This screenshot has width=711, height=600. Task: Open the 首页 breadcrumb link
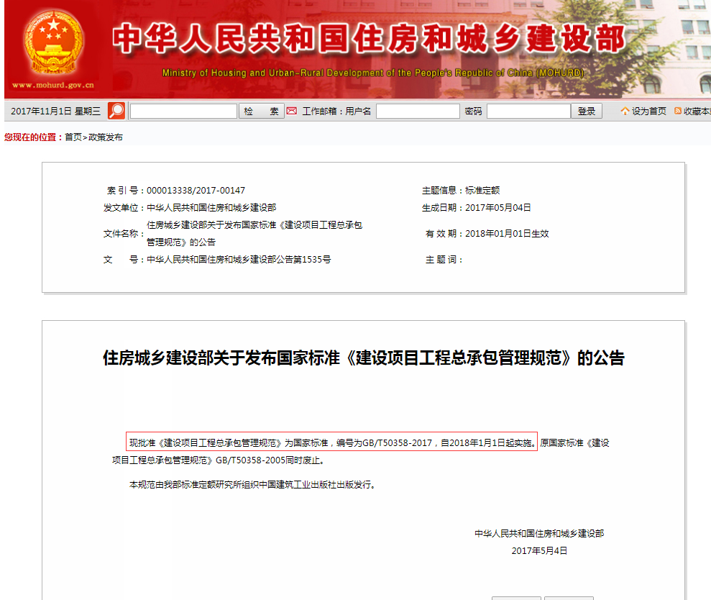pyautogui.click(x=73, y=137)
